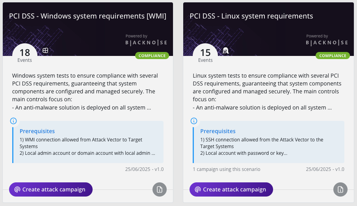
Task: Open PCI DSS Linux system requirements title
Action: coord(251,16)
